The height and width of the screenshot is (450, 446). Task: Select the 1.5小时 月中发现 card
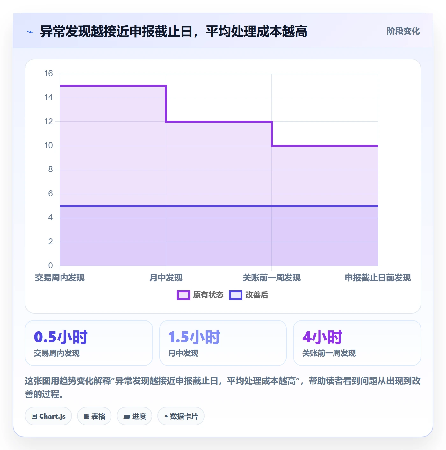223,343
